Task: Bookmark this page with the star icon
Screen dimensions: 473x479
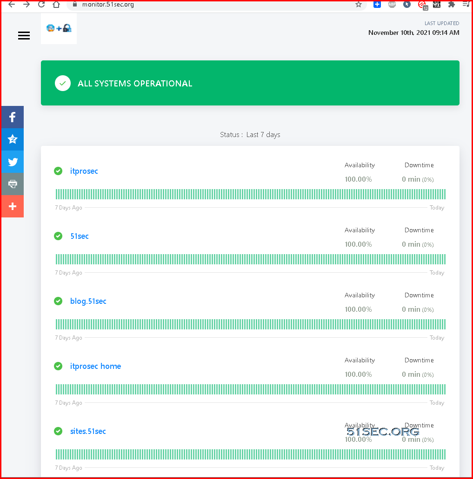Action: (x=359, y=4)
